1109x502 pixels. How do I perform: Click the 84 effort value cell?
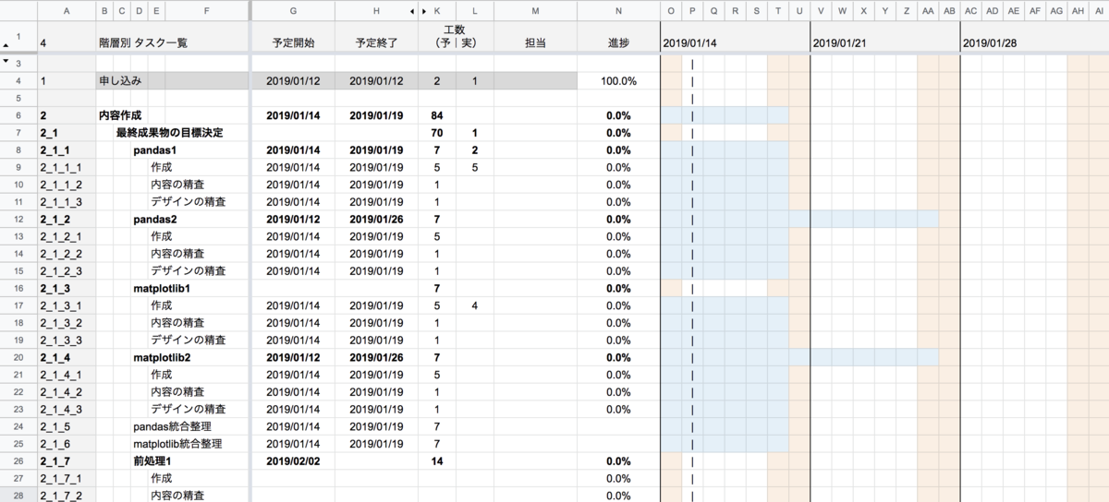pos(436,115)
